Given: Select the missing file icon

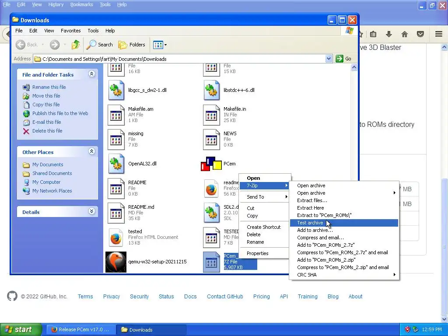Looking at the screenshot, I should [116, 140].
